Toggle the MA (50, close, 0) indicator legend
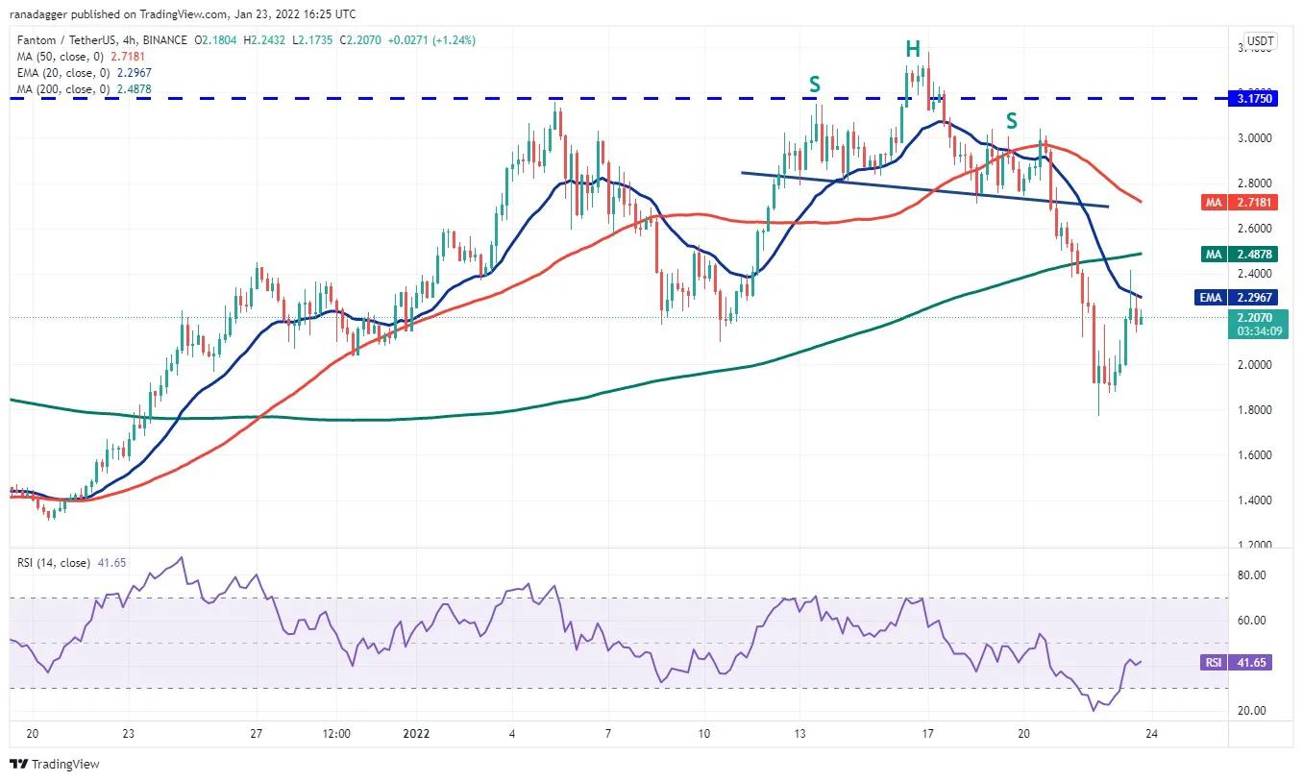 (67, 57)
